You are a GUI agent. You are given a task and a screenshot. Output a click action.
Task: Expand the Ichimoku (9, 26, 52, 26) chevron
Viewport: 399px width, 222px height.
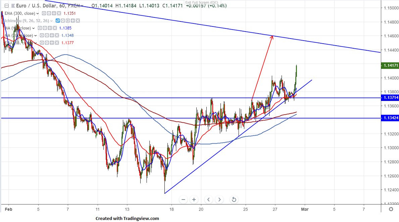[51, 21]
